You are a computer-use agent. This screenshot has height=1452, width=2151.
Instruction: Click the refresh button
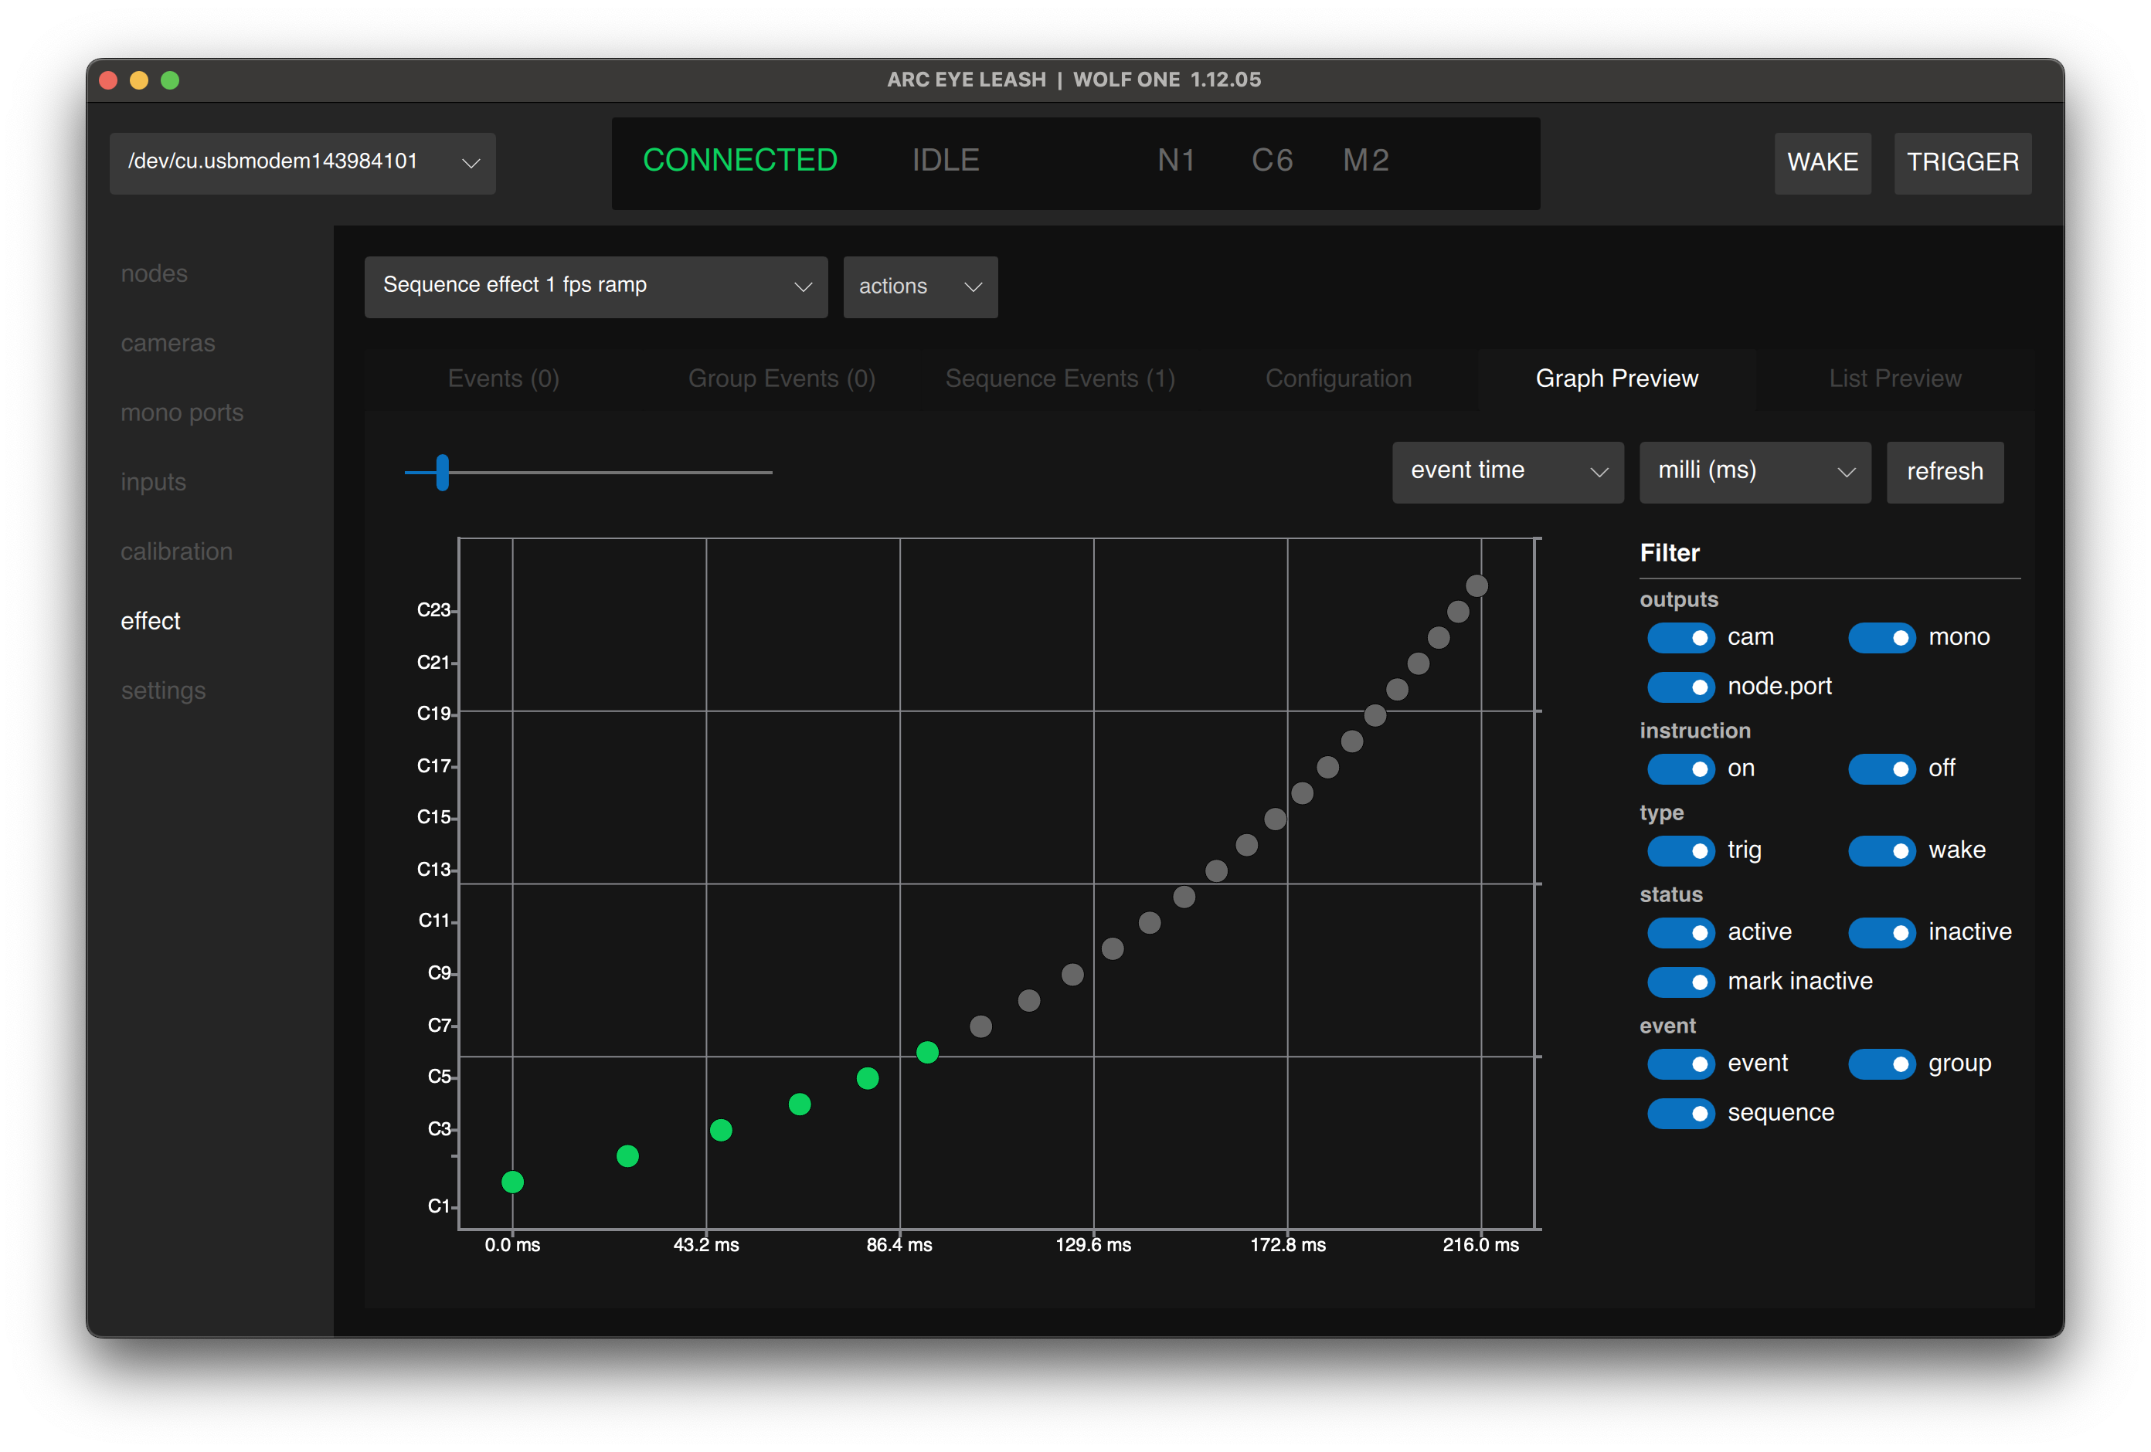coord(1944,472)
